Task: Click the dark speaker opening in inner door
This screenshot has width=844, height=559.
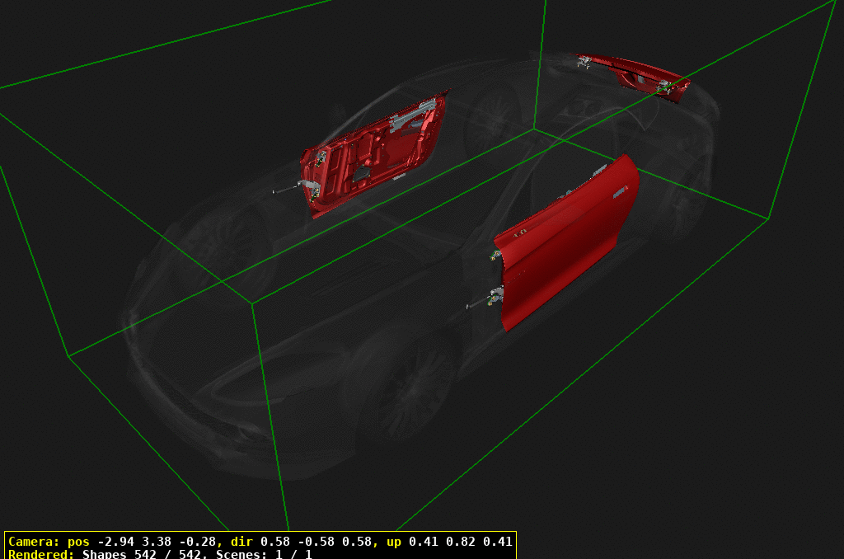Action: (x=363, y=174)
